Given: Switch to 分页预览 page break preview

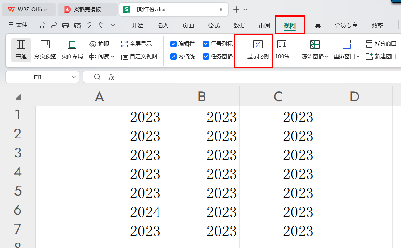Looking at the screenshot, I should pyautogui.click(x=45, y=50).
